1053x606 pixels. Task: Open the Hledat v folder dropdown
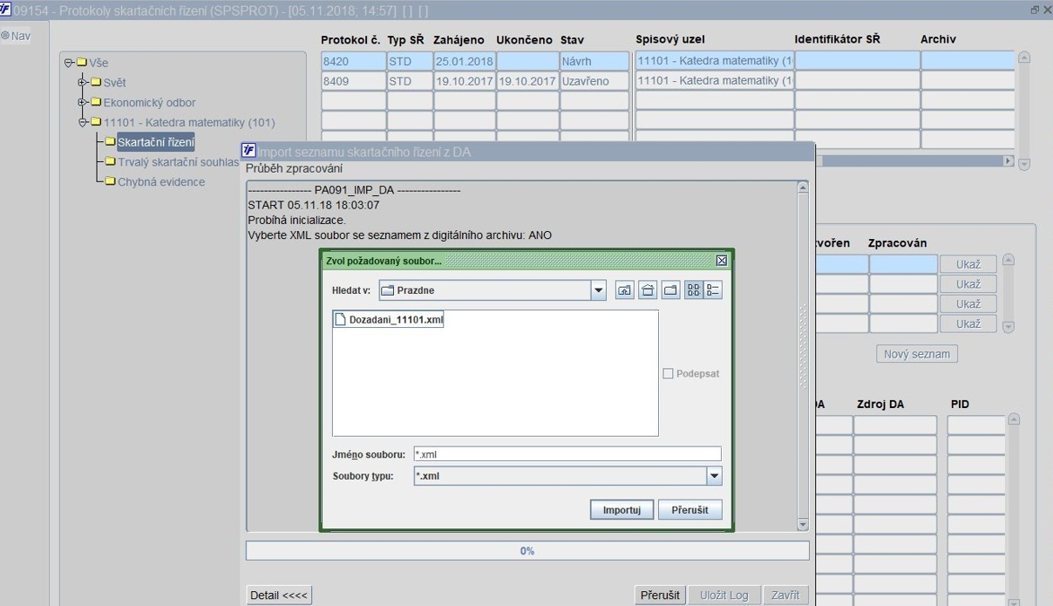click(x=598, y=290)
